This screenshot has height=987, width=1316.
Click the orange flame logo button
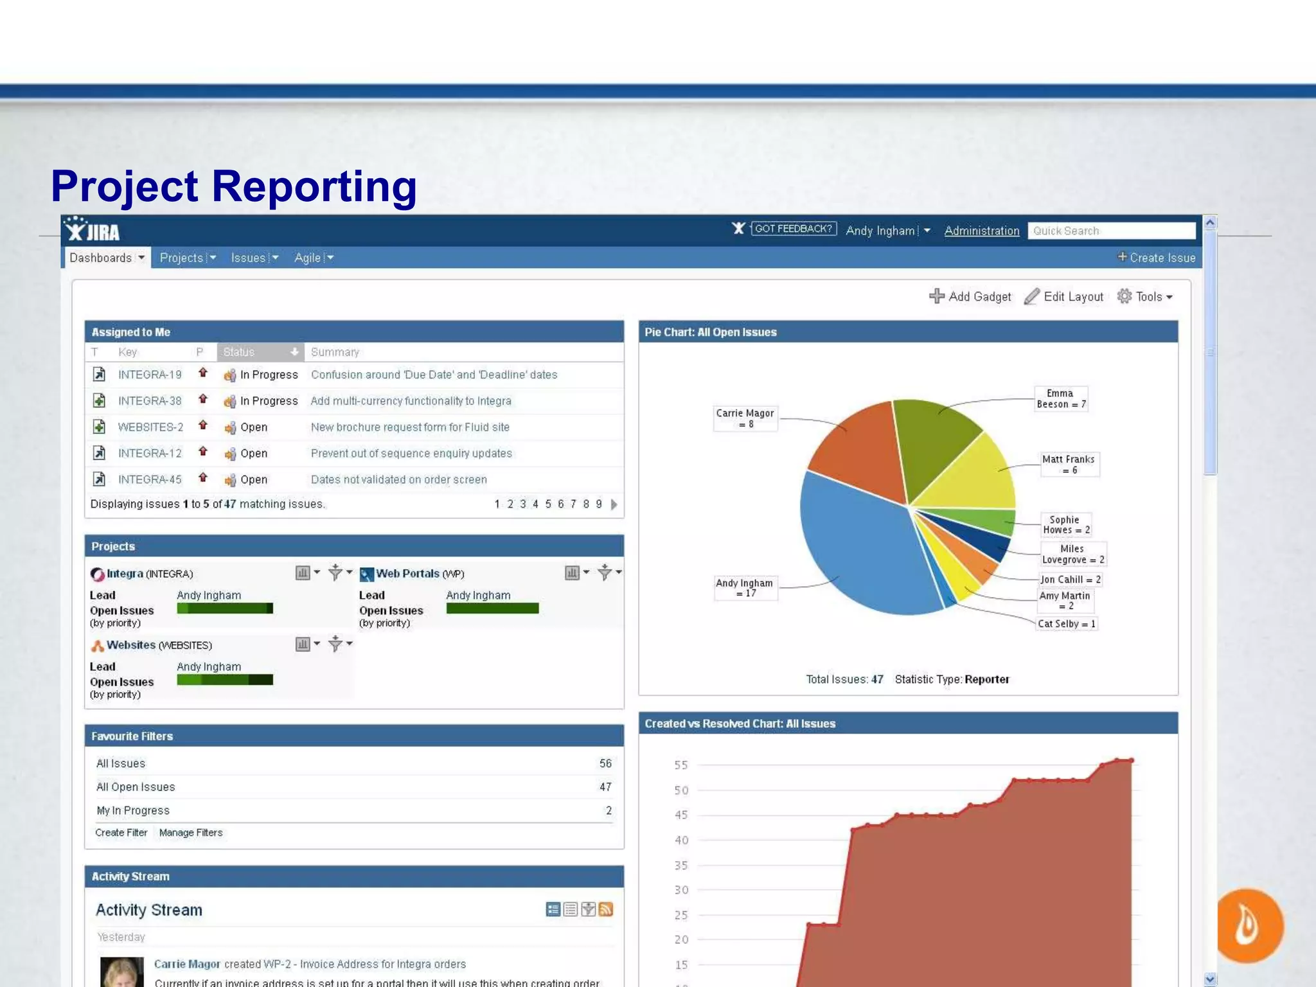(1249, 926)
